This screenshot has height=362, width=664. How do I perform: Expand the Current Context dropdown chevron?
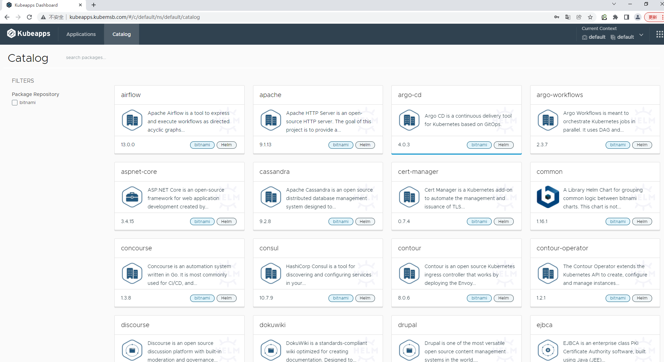tap(641, 35)
